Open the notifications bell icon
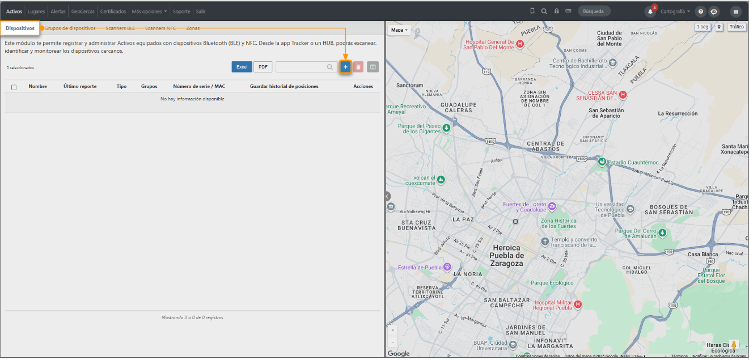The height and width of the screenshot is (360, 749). (x=650, y=11)
